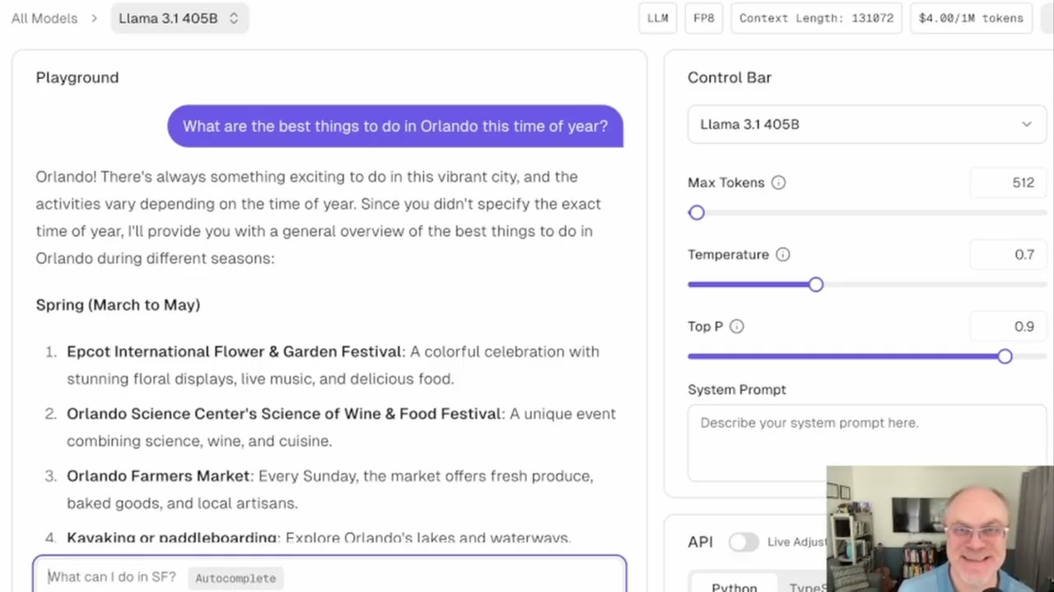
Task: Click the Control Bar panel heading
Action: 730,77
